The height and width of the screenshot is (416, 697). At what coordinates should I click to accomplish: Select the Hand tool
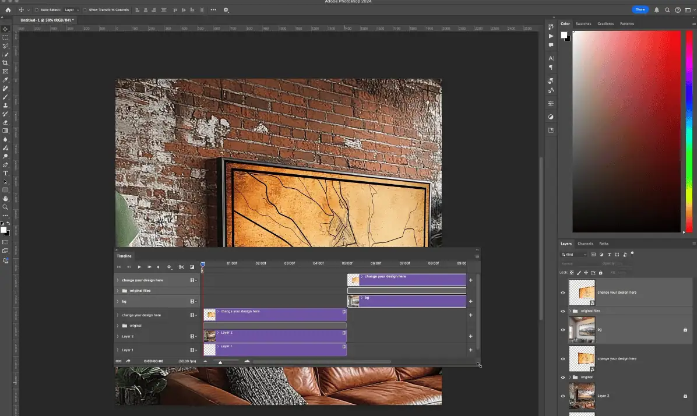tap(5, 199)
